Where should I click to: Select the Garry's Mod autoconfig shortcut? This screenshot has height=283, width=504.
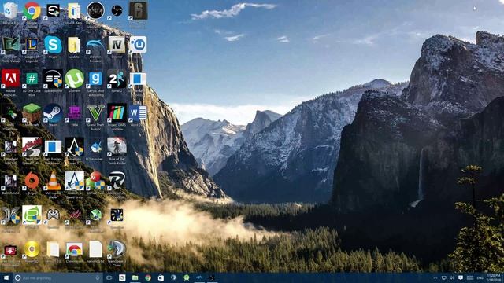[x=95, y=79]
